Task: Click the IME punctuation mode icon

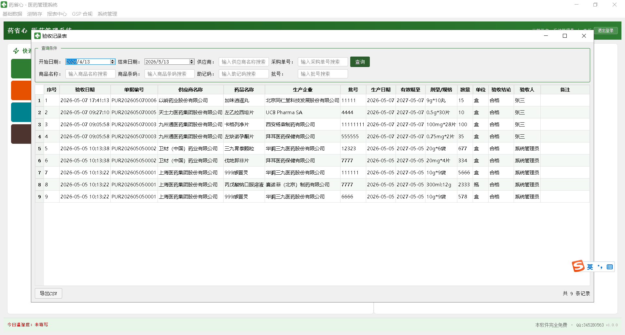Action: tap(600, 267)
